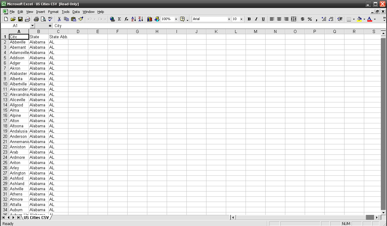Select column D header
This screenshot has width=387, height=226.
click(78, 31)
